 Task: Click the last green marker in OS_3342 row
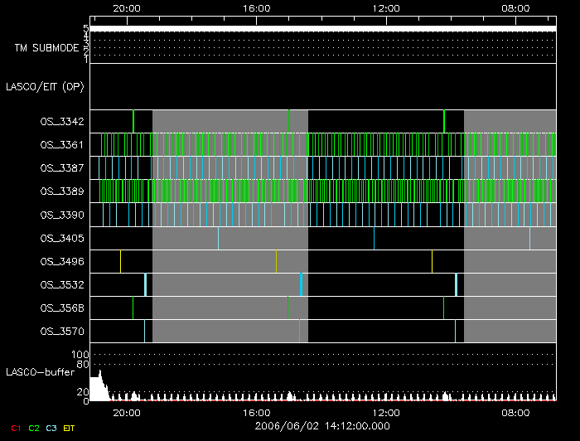tap(444, 121)
